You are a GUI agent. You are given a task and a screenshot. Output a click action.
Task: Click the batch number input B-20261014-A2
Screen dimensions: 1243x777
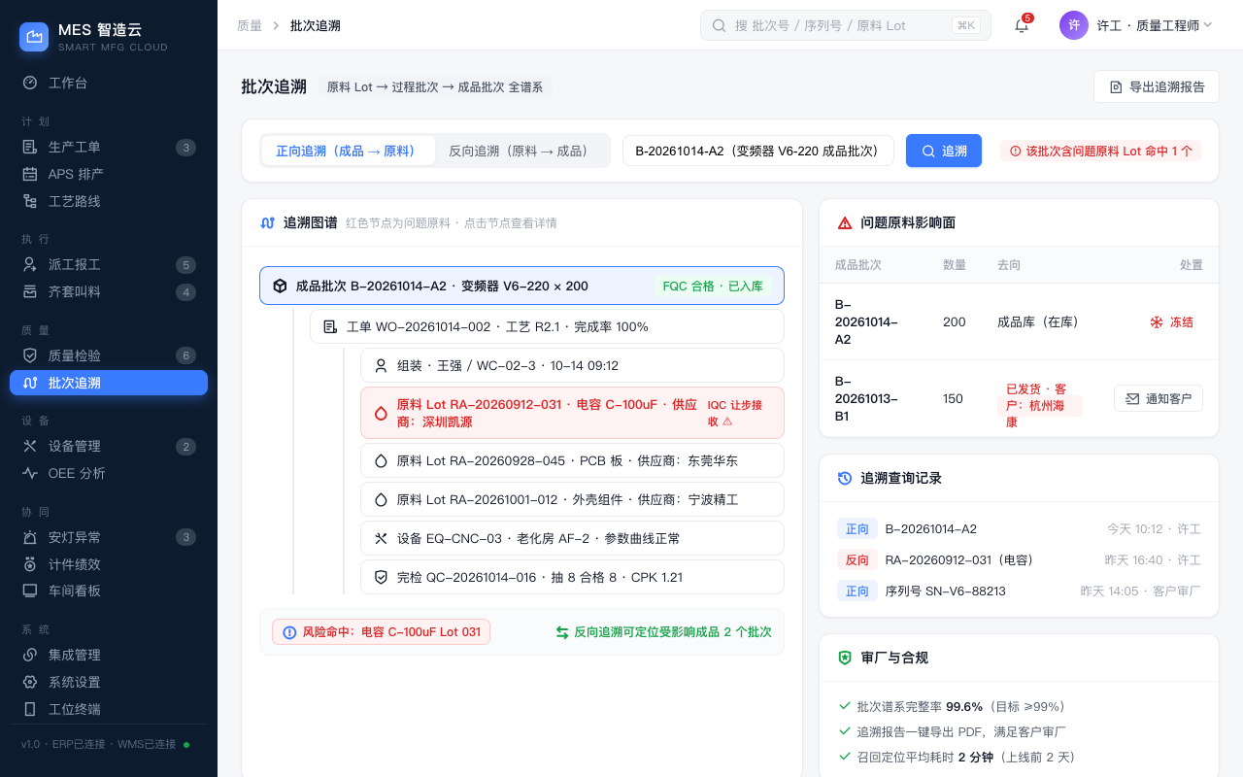(x=758, y=151)
